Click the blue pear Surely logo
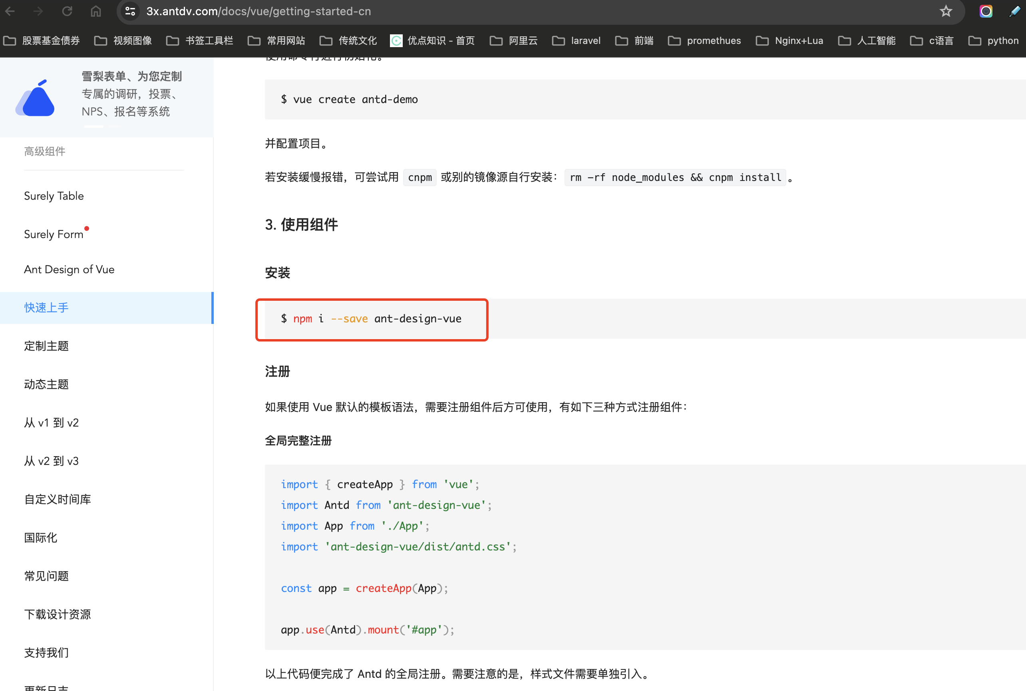1026x691 pixels. click(35, 98)
